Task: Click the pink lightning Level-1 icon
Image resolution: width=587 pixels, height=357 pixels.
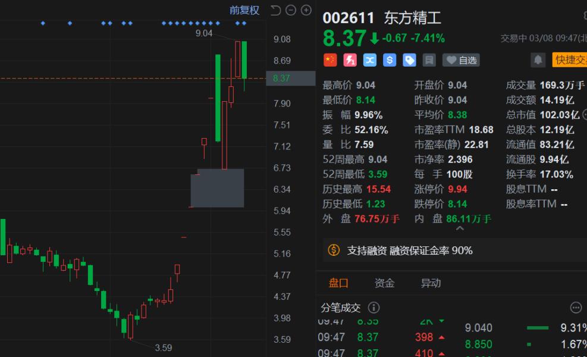Action: tap(350, 60)
